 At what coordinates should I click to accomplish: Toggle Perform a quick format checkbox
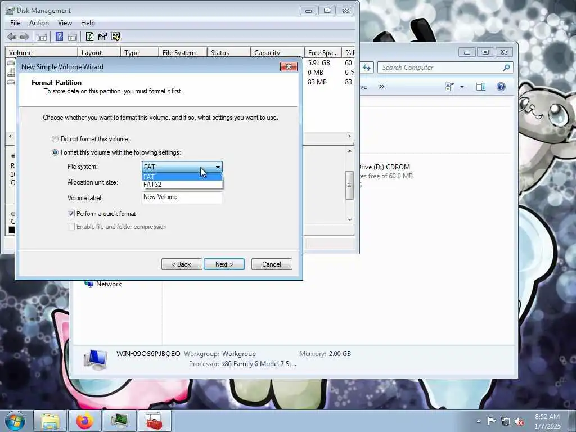[71, 214]
